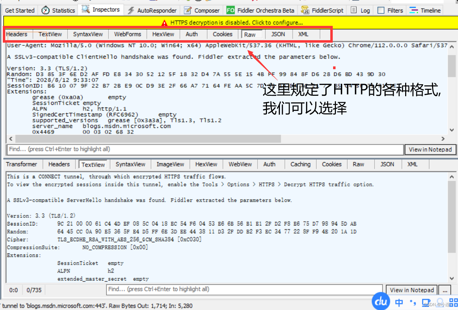
Task: Open the request JSON tab
Action: (278, 34)
